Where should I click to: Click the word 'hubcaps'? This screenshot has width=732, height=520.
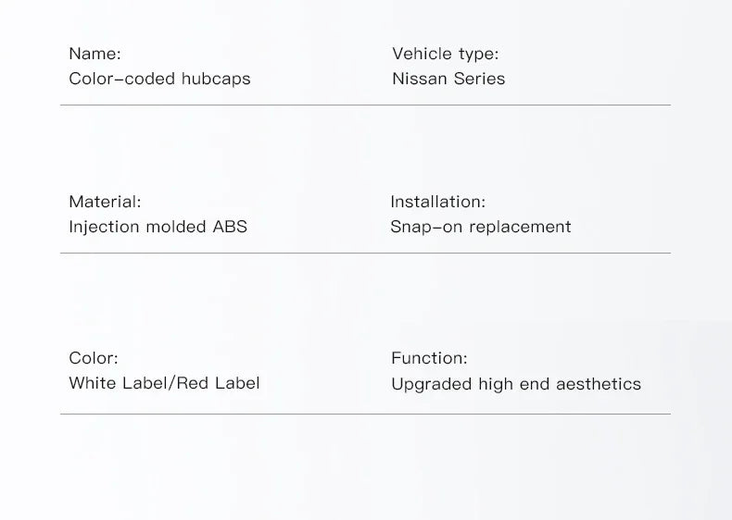(216, 79)
